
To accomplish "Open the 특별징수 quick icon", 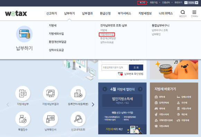I will [x=23, y=121].
